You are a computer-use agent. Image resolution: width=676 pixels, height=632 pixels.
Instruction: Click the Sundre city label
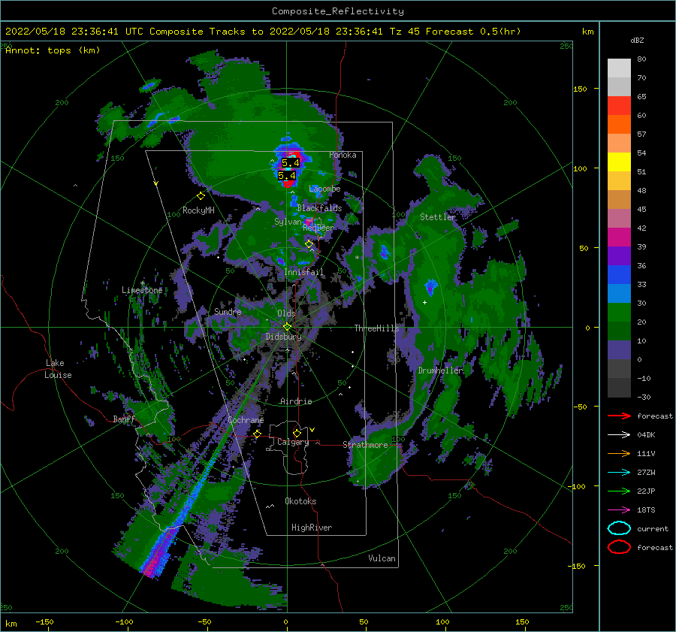click(228, 311)
